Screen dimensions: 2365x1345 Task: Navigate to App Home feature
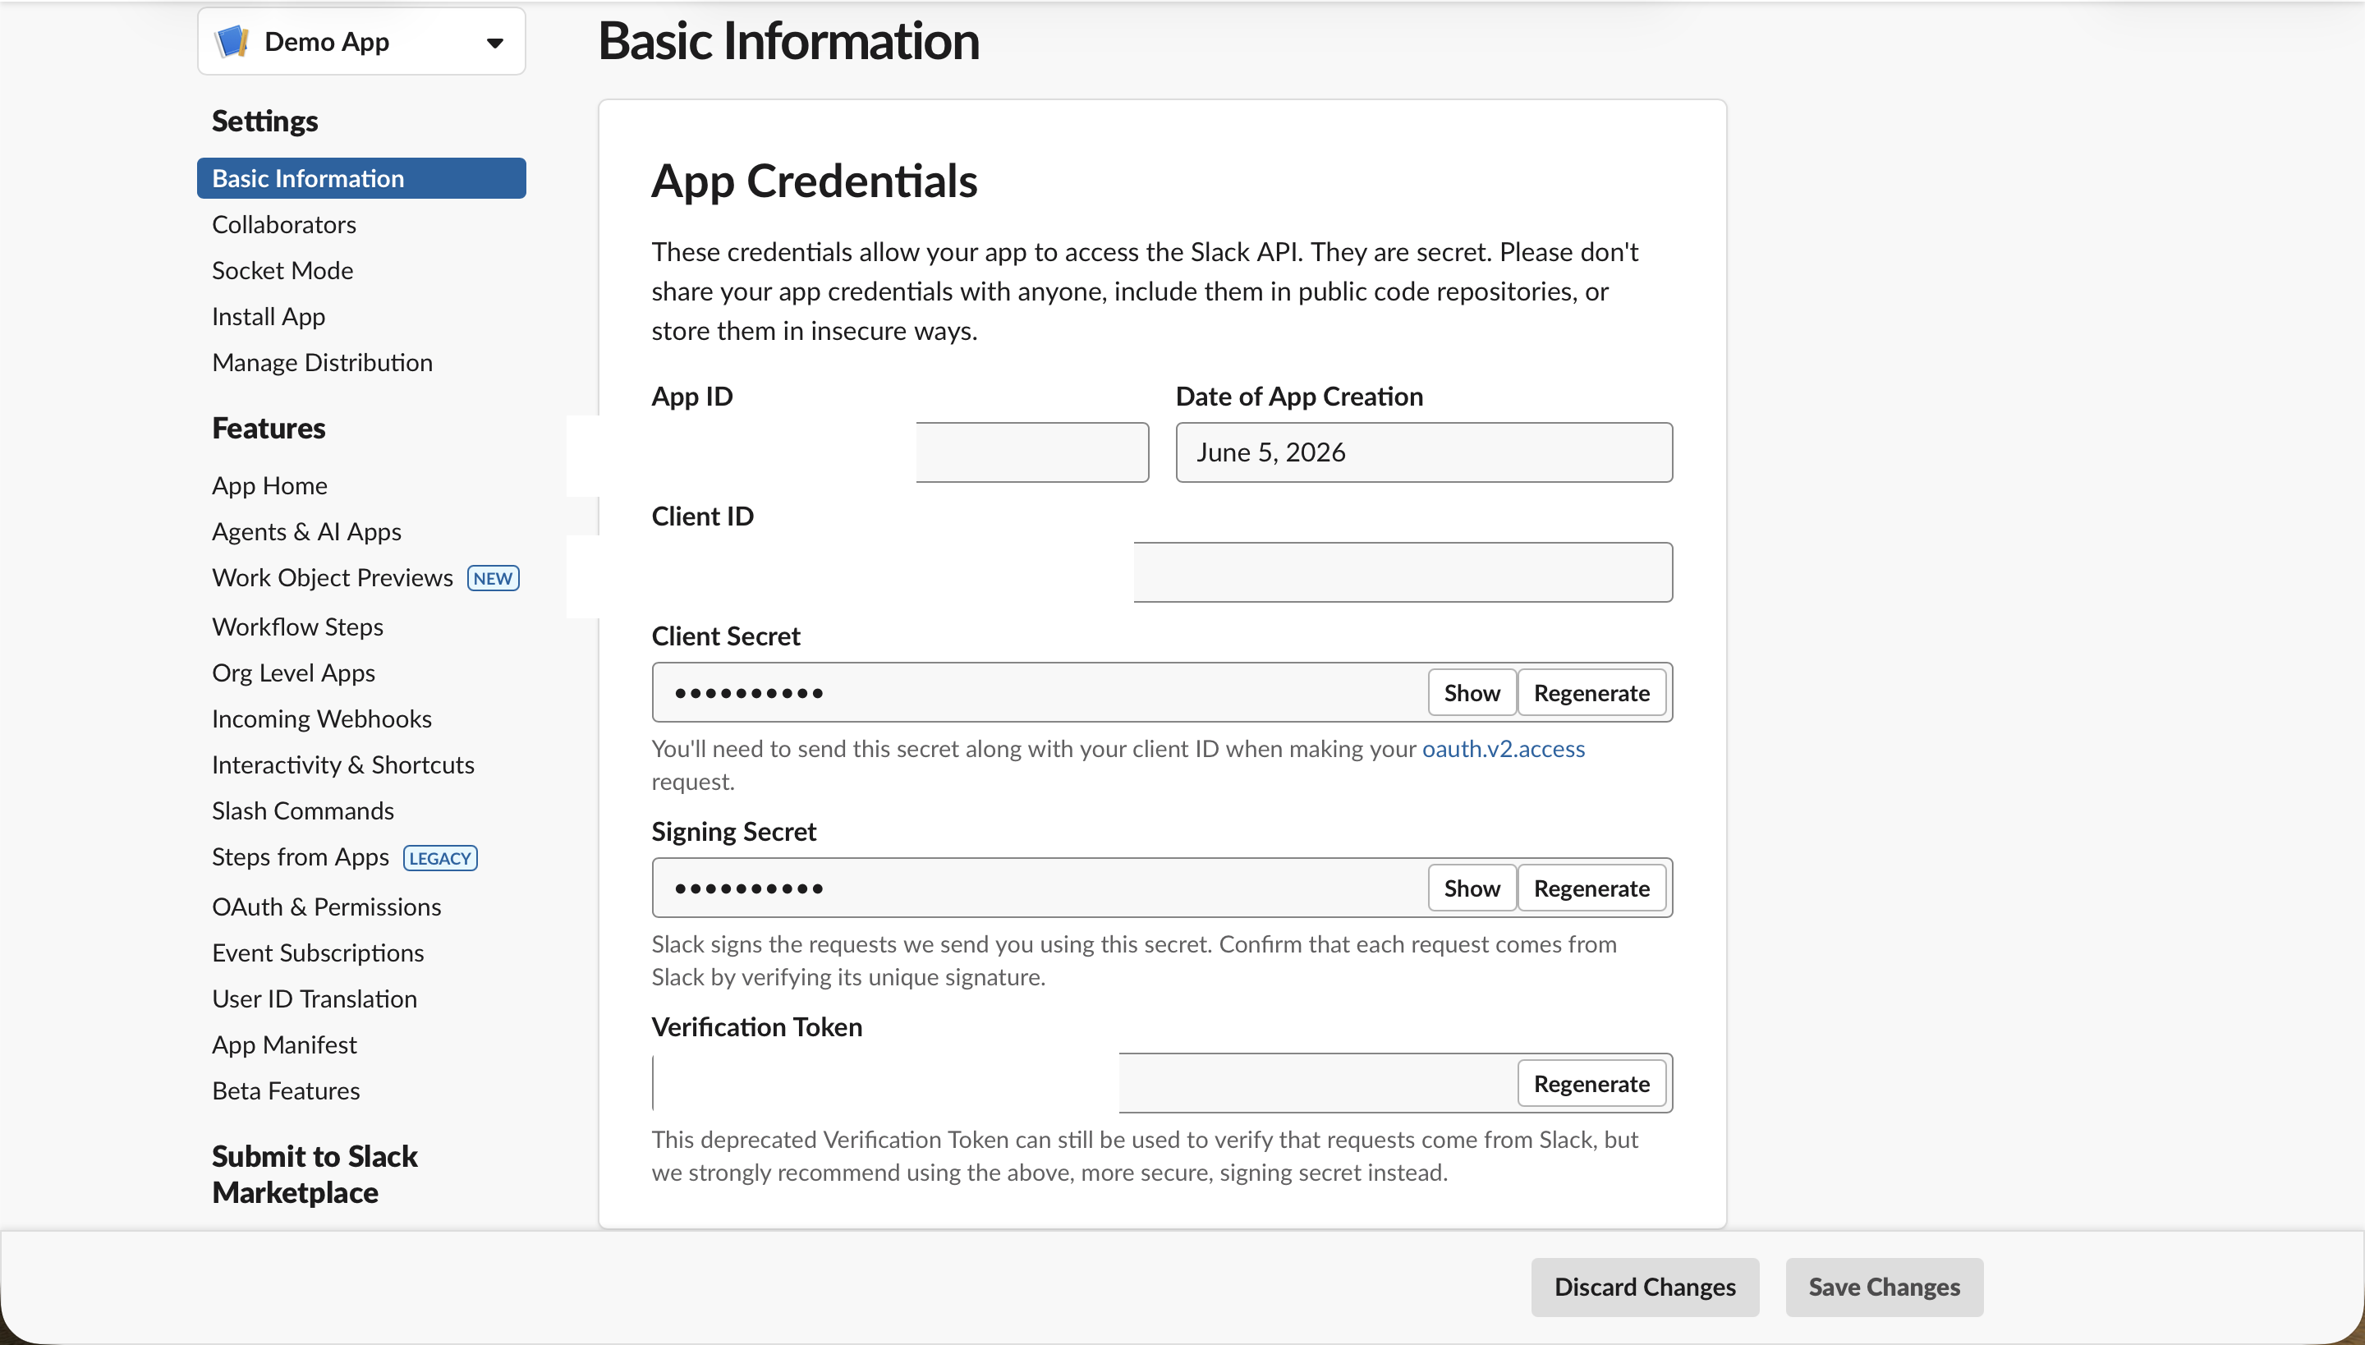[x=269, y=486]
